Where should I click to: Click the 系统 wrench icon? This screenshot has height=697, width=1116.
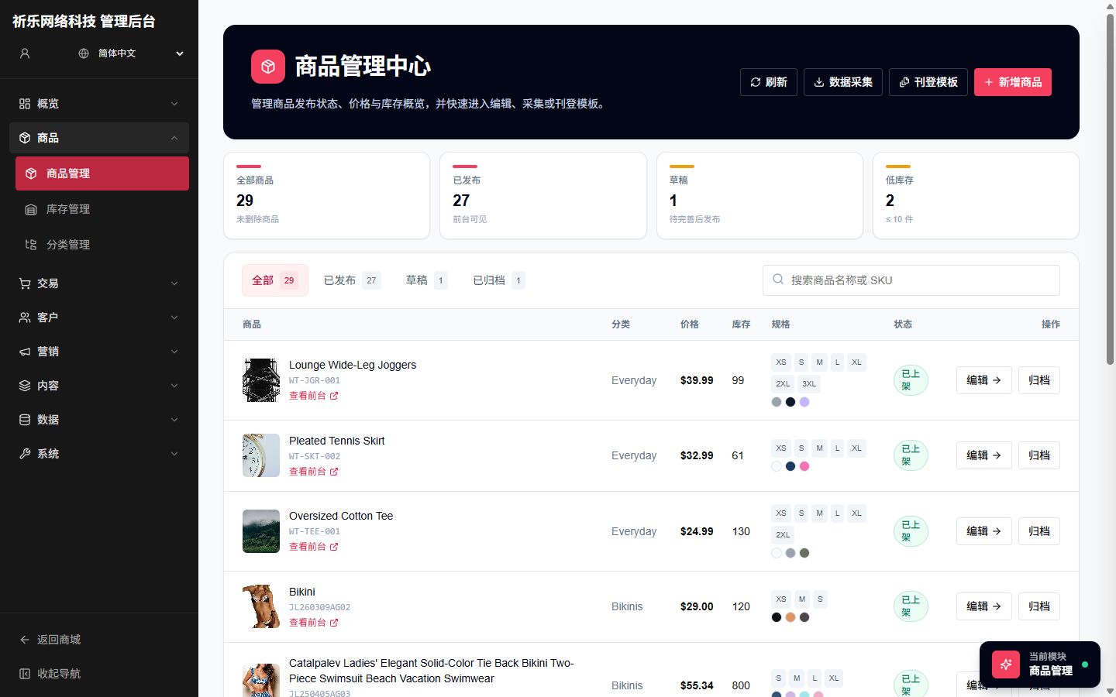pos(25,454)
